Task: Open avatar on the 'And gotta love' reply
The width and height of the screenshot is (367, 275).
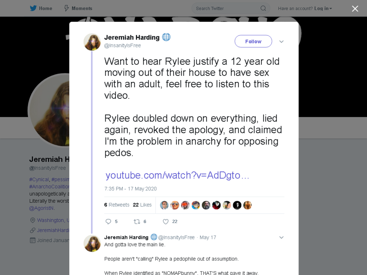Action: [92, 243]
